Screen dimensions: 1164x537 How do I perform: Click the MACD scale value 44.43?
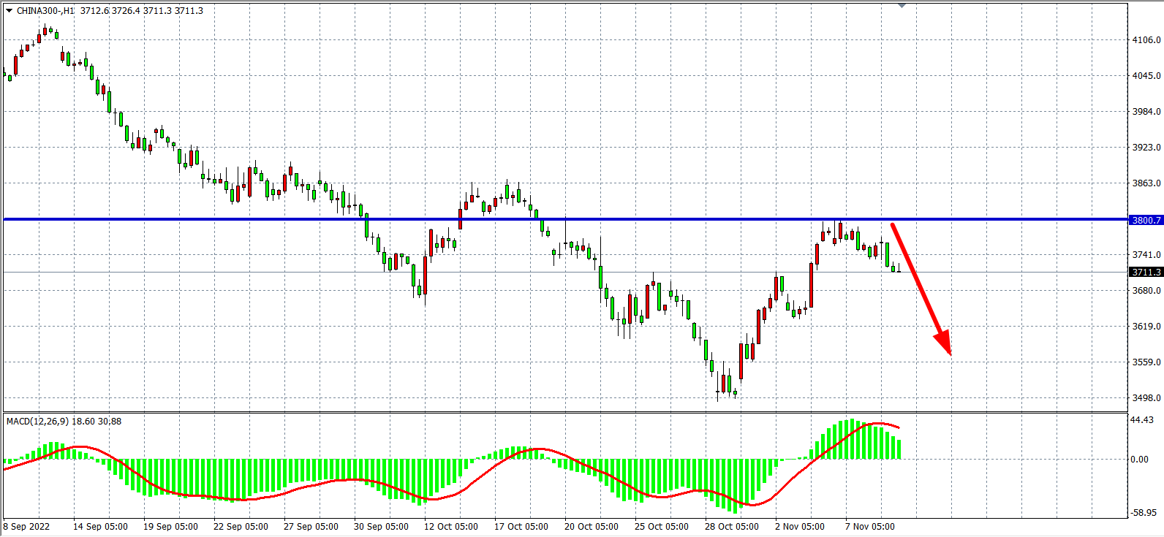(x=1142, y=420)
